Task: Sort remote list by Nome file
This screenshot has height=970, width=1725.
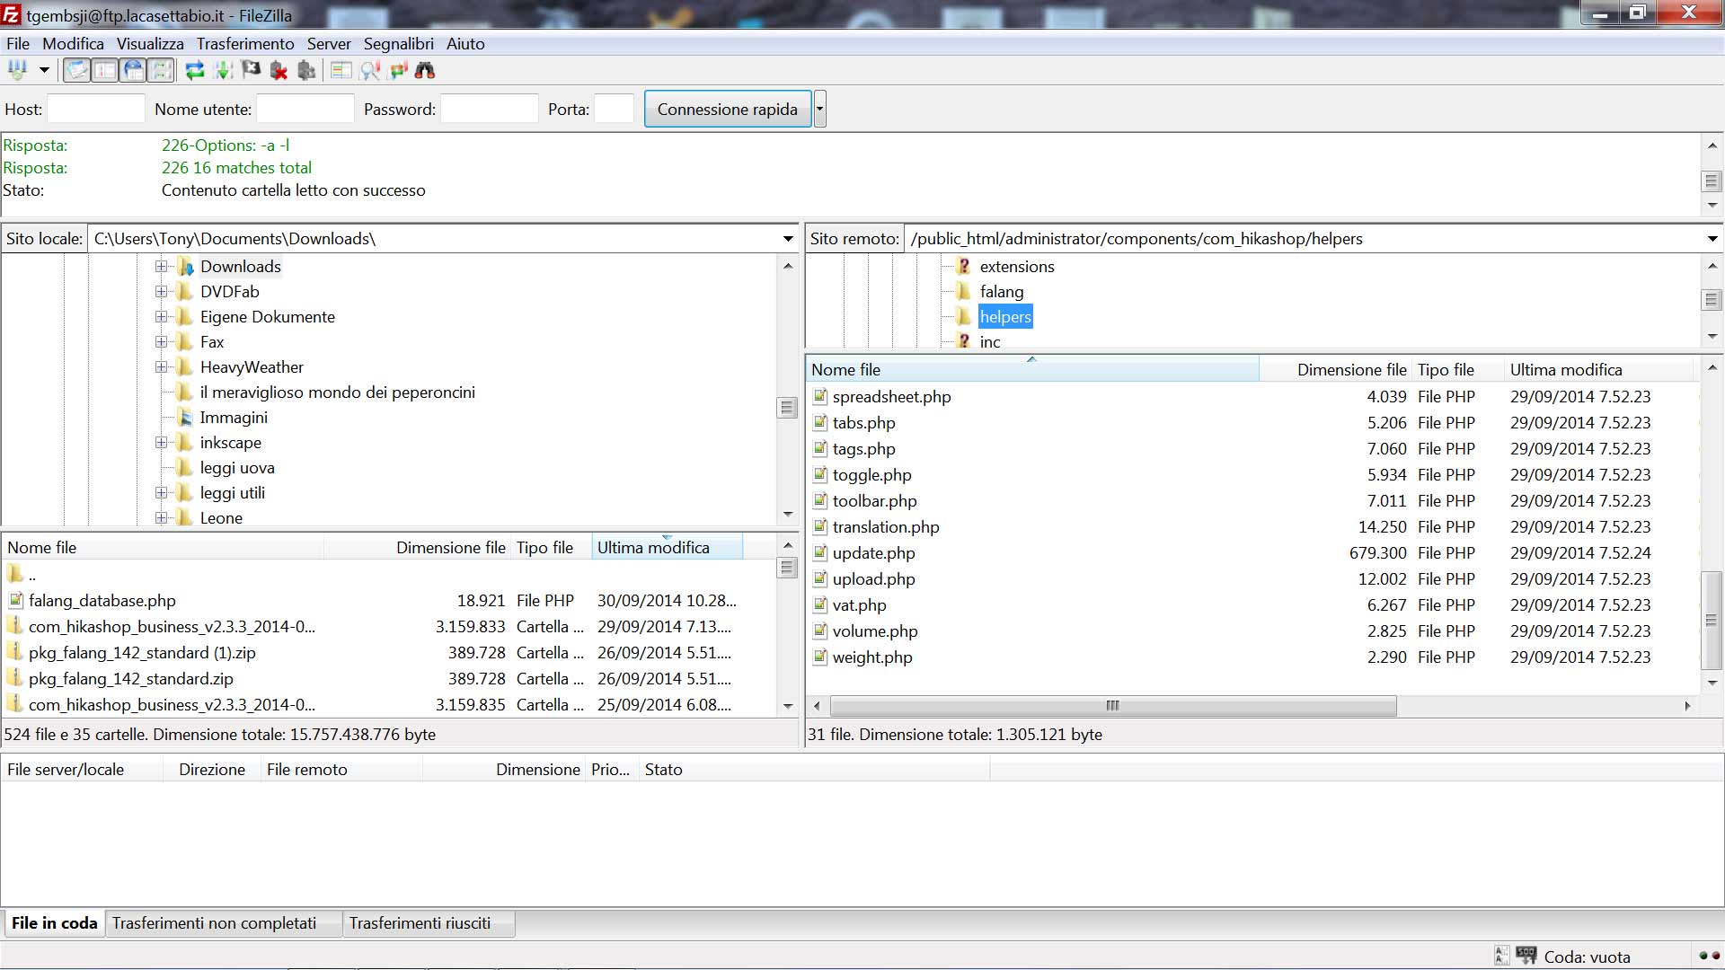Action: click(1033, 370)
